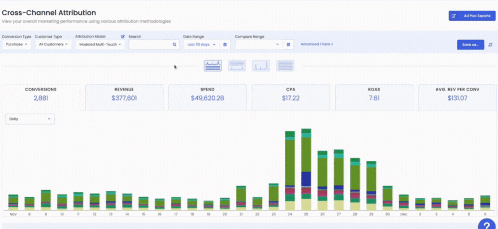Click into the Search input field
This screenshot has height=229, width=498.
pyautogui.click(x=150, y=44)
